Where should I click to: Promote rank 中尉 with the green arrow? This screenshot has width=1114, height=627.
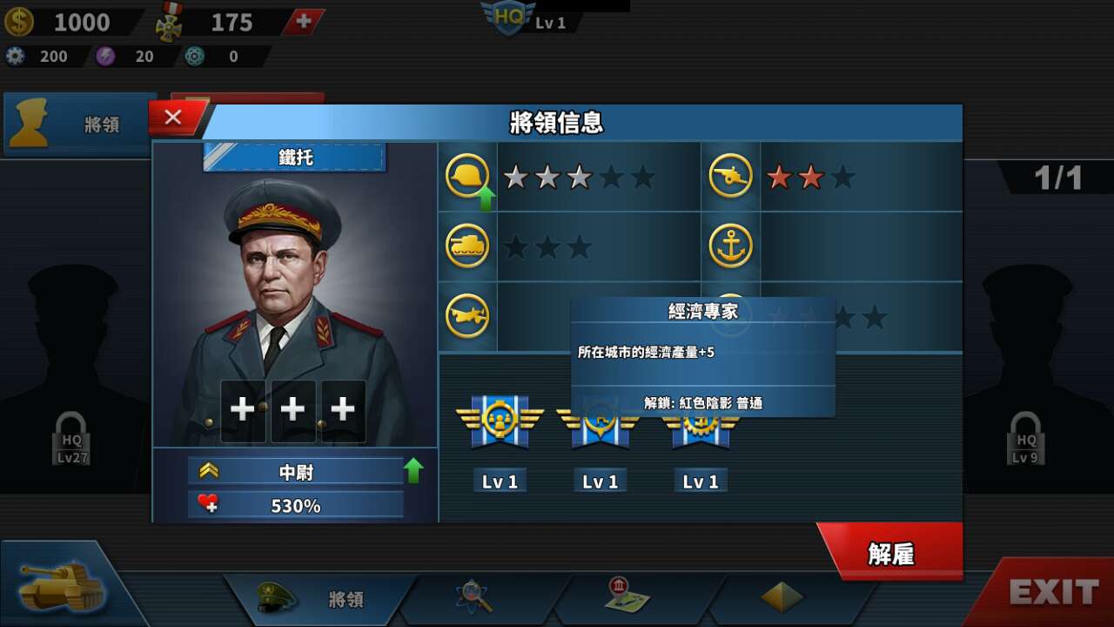(413, 471)
